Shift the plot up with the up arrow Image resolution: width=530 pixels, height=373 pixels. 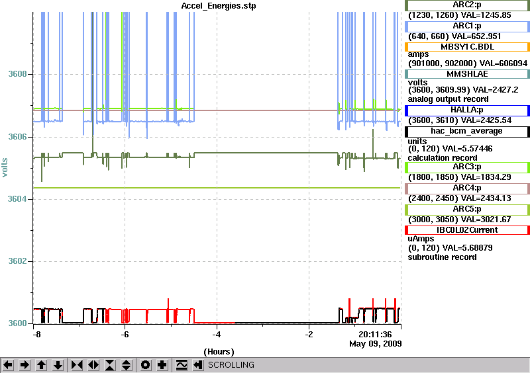coord(41,365)
